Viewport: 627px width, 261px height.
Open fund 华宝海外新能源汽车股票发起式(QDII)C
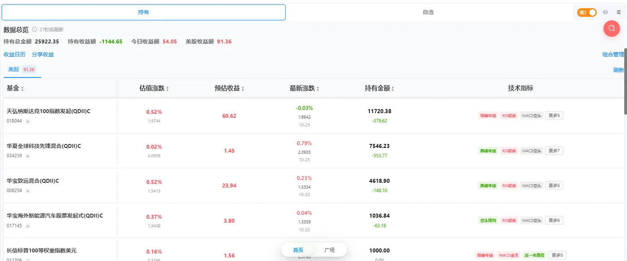[55, 215]
